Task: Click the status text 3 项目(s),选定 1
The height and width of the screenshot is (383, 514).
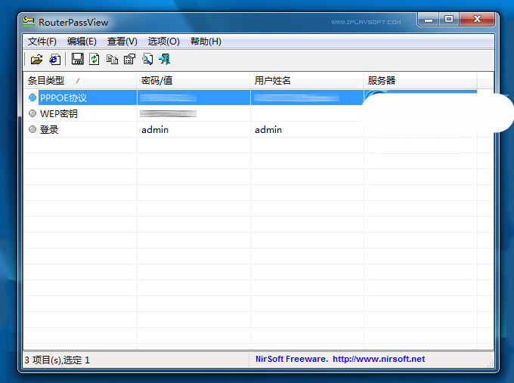Action: coord(57,360)
